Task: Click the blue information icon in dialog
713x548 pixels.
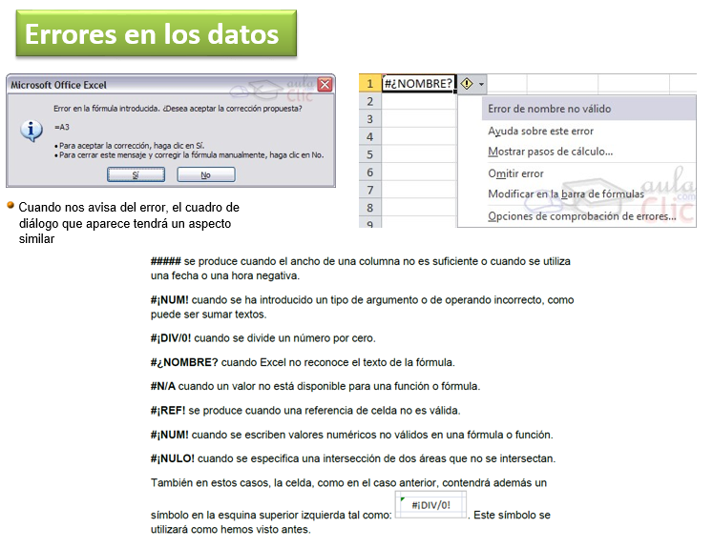Action: click(31, 131)
